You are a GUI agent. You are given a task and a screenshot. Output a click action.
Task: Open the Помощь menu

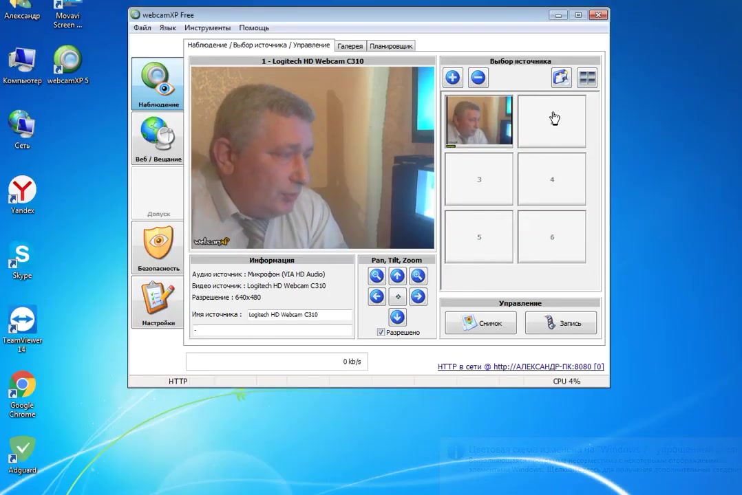click(253, 28)
